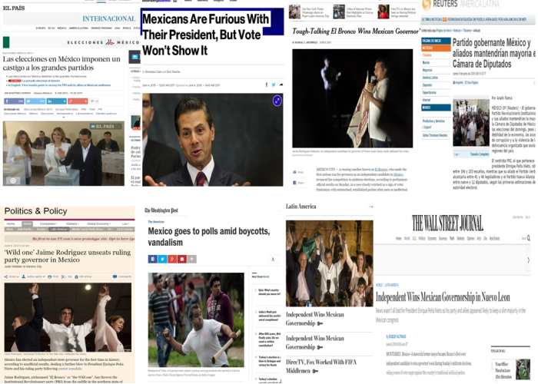
Task: Open FT Markets menu dropdown
Action: point(72,223)
